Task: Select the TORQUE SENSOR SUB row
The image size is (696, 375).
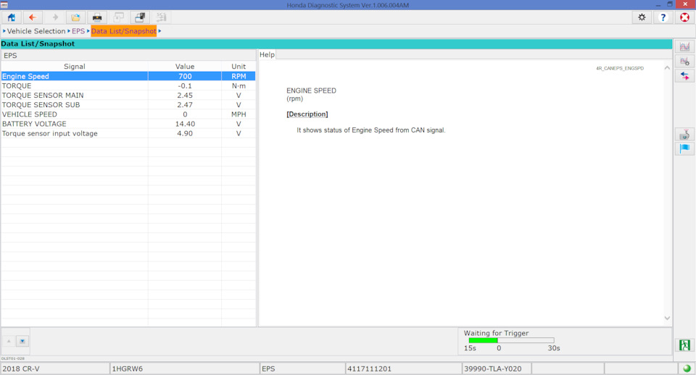Action: click(128, 105)
